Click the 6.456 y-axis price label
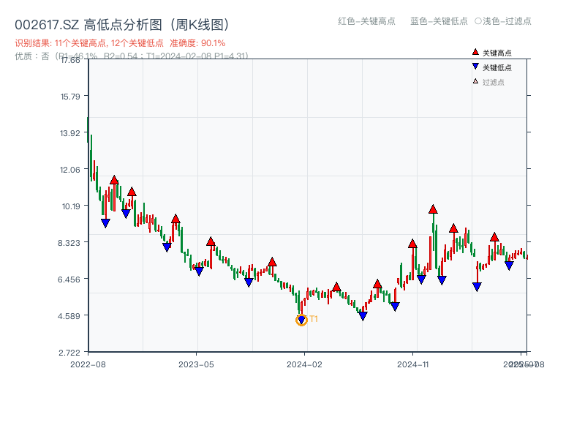The image size is (585, 439). click(69, 279)
